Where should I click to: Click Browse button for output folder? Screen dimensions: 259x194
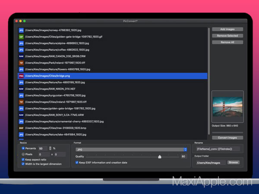click(233, 163)
